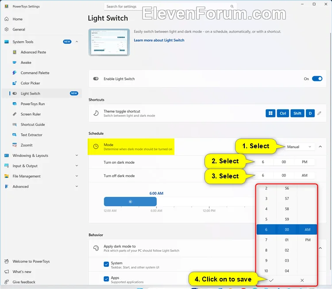Confirm time with checkmark icon
332x289 pixels.
(x=271, y=280)
